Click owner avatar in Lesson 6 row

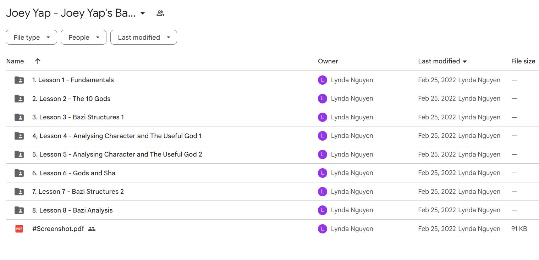[322, 173]
